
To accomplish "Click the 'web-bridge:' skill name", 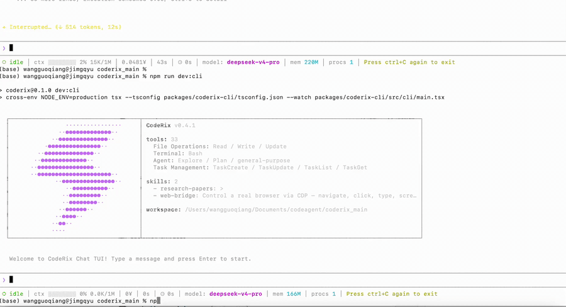I will [x=179, y=196].
